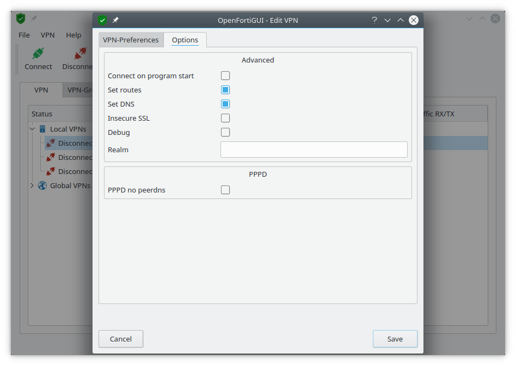This screenshot has height=366, width=516.
Task: Switch to the VPN-Preferences tab
Action: pos(131,40)
